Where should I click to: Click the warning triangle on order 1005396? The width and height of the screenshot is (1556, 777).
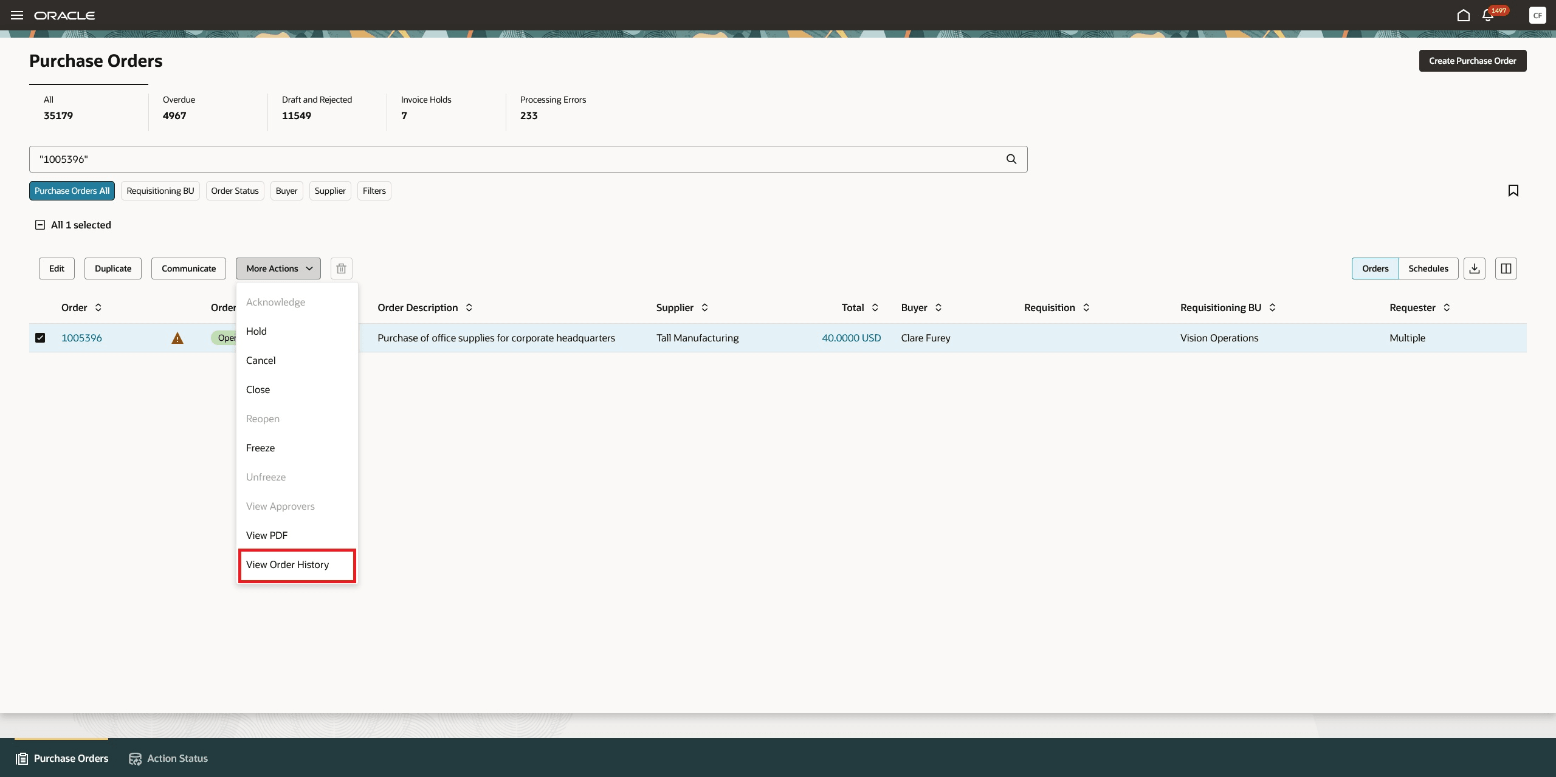tap(177, 338)
